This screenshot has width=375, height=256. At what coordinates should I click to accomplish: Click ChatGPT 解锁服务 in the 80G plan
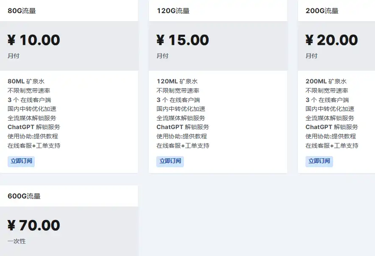[x=34, y=127]
